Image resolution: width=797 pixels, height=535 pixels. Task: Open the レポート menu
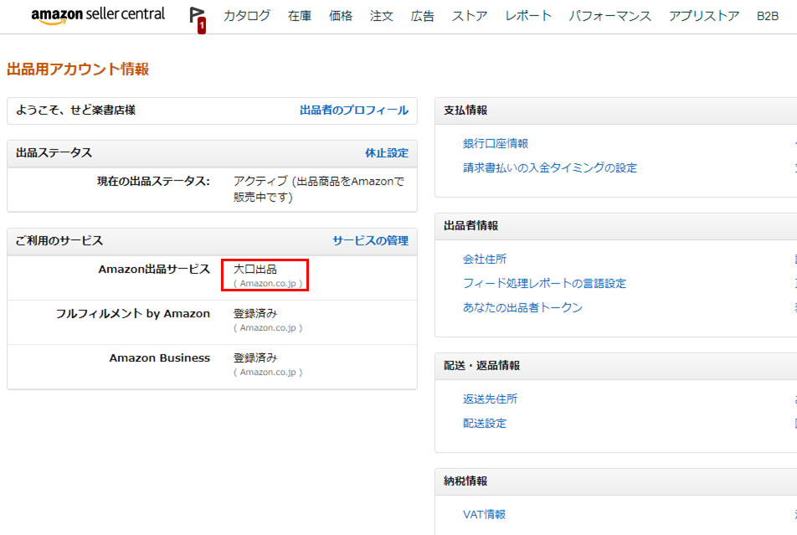coord(528,16)
